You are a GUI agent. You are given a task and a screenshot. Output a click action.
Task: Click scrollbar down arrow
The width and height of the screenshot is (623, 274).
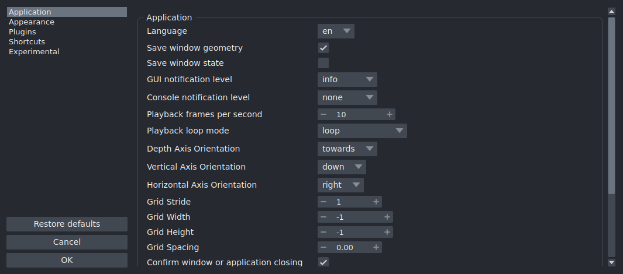pyautogui.click(x=611, y=263)
